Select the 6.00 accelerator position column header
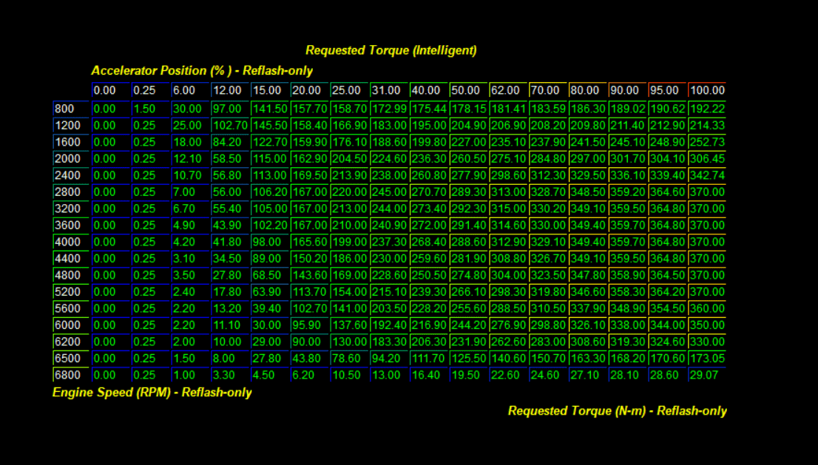The width and height of the screenshot is (818, 465). (190, 90)
